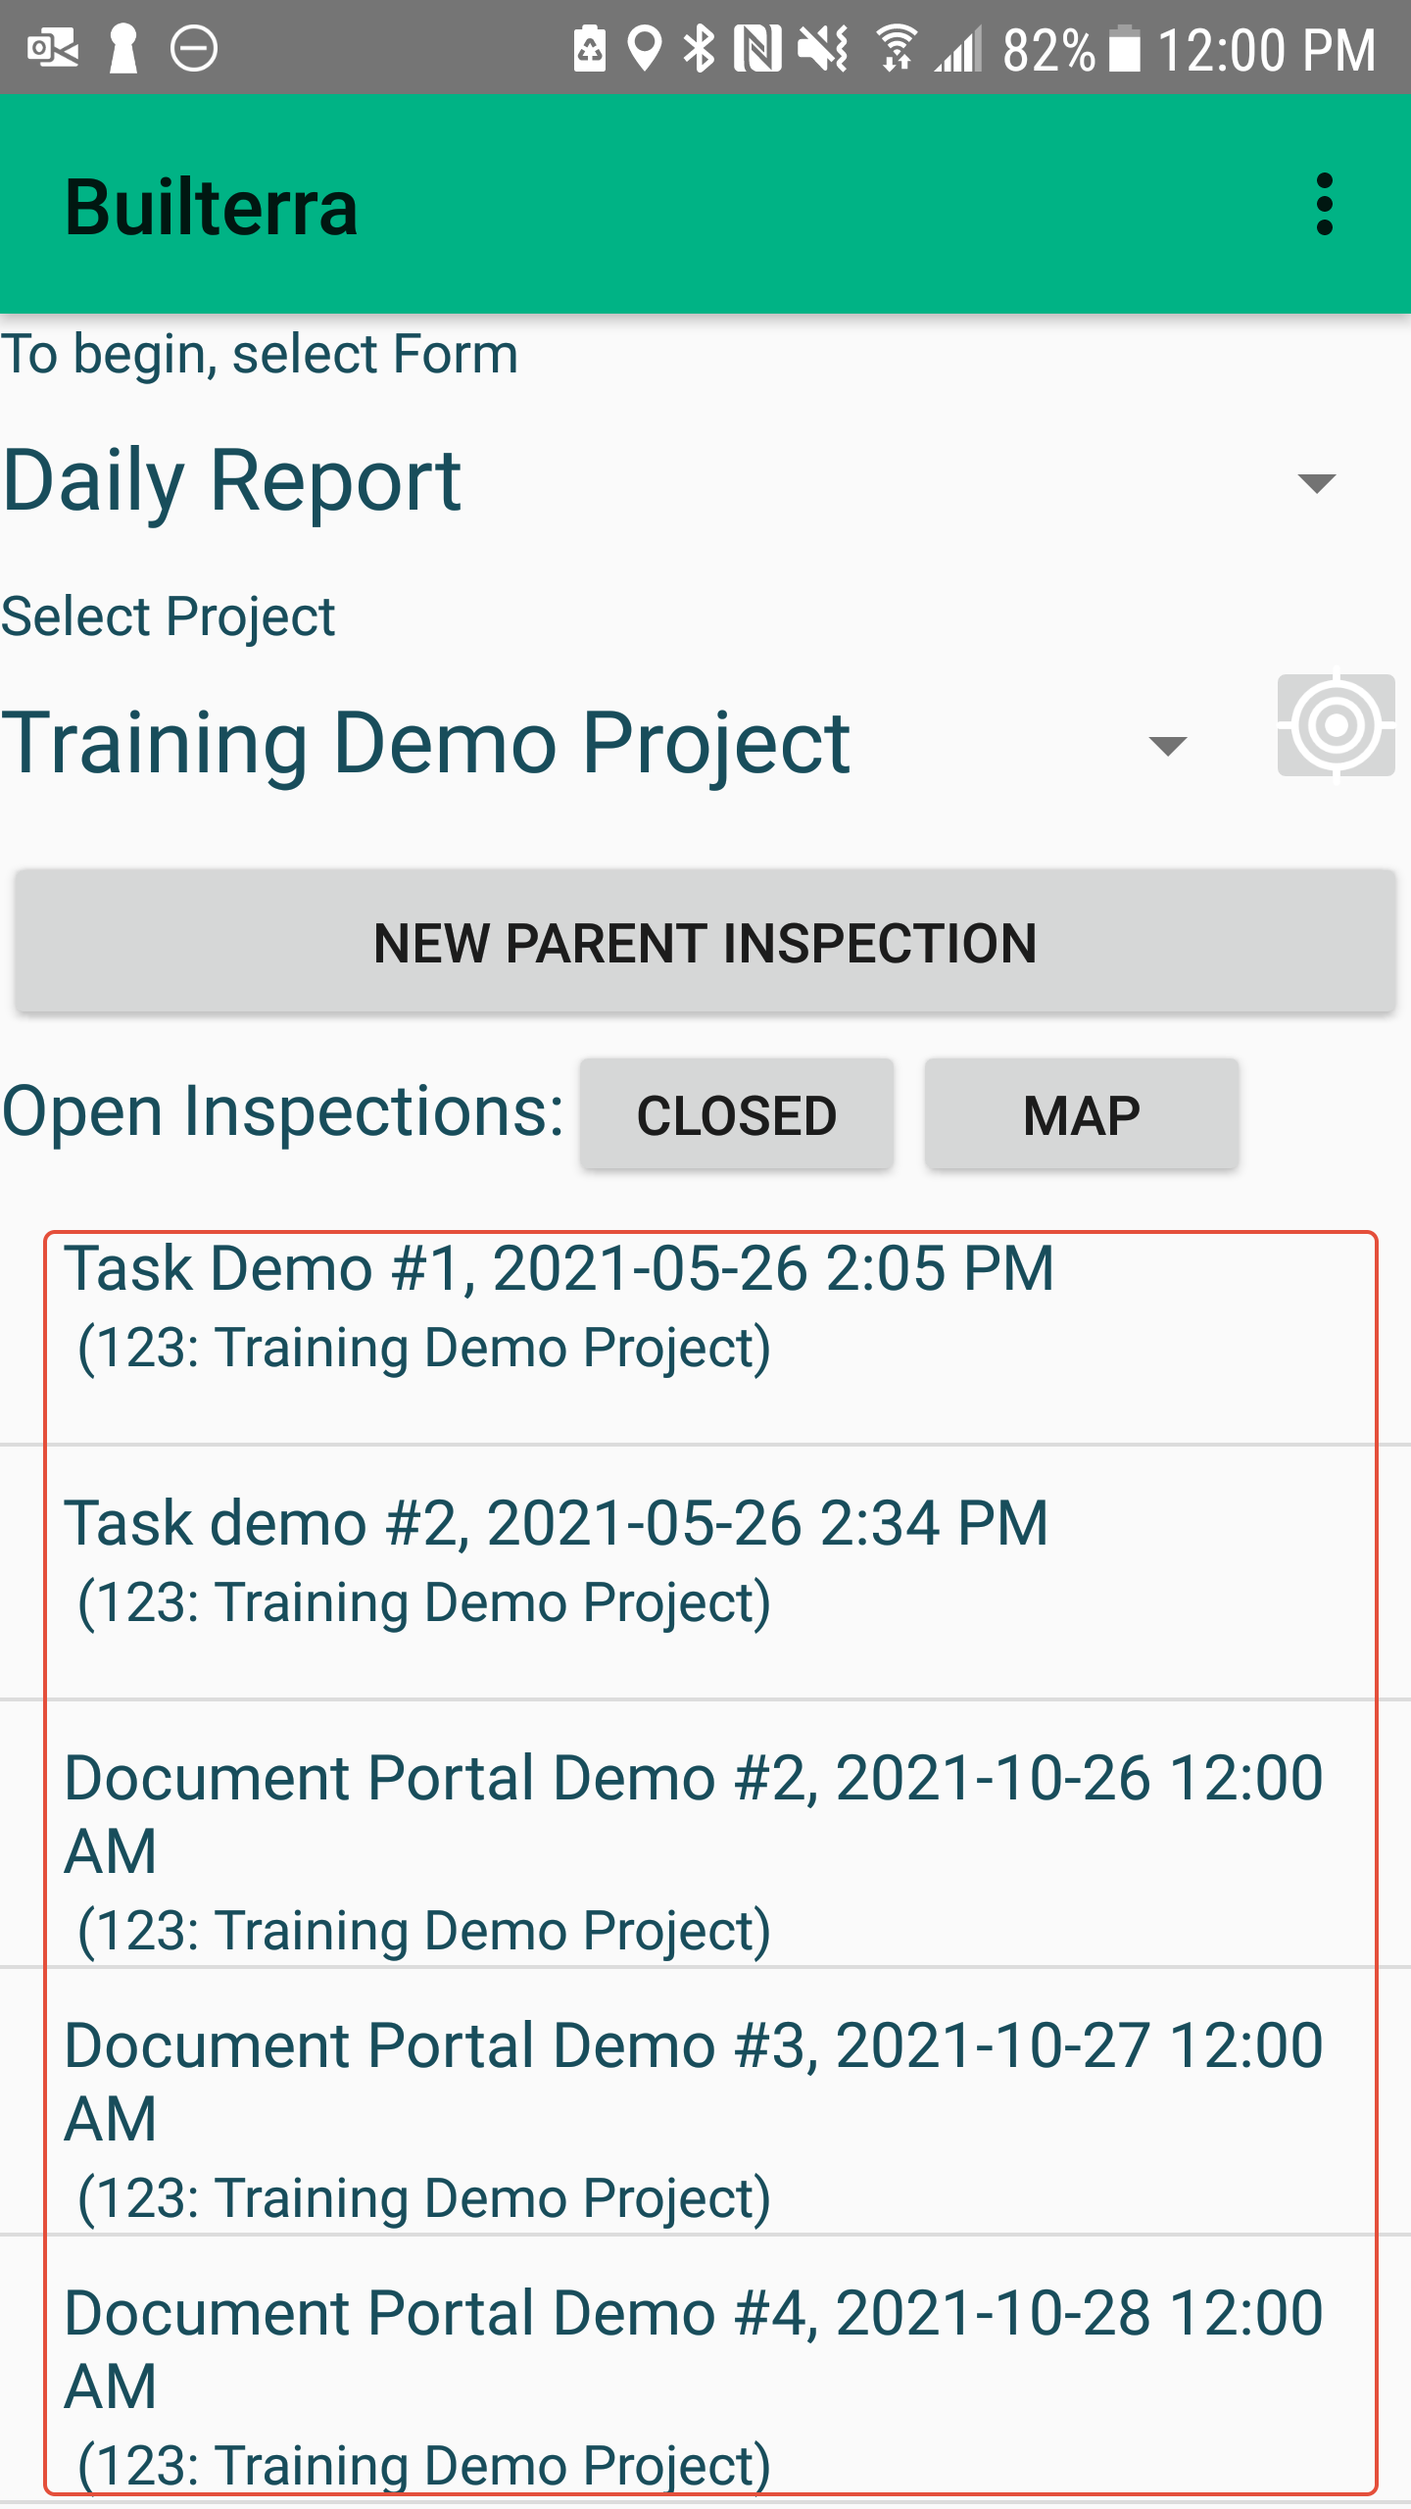Expand the Daily Report form dropdown arrow
This screenshot has height=2509, width=1411.
pyautogui.click(x=1316, y=483)
